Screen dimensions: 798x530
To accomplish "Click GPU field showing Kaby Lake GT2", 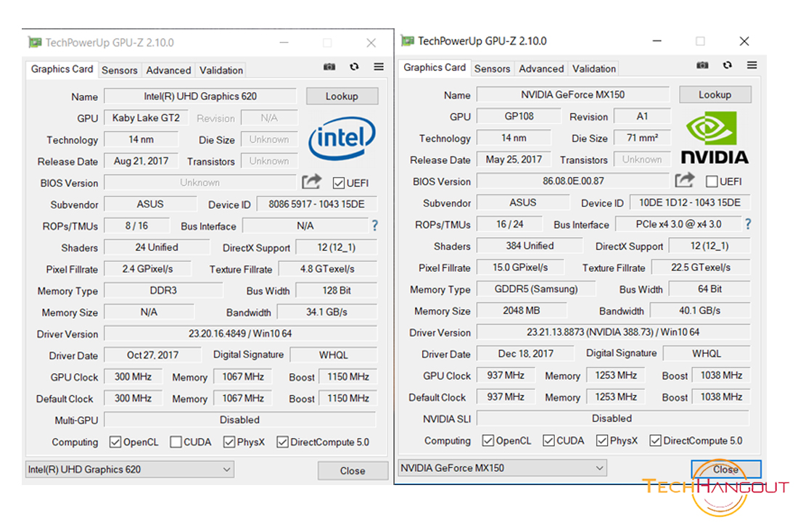I will click(x=146, y=118).
